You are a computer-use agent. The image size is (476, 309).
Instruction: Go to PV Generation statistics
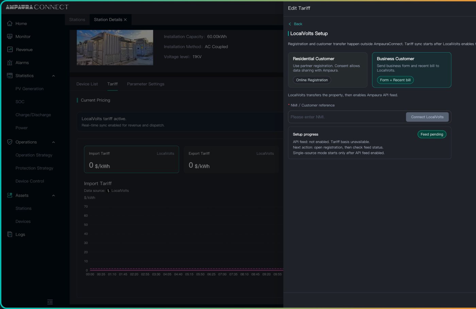coord(29,89)
